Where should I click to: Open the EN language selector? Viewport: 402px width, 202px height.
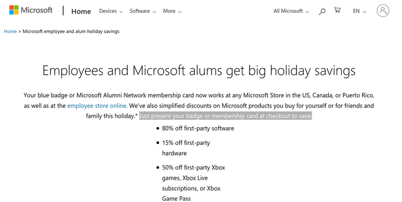point(360,11)
